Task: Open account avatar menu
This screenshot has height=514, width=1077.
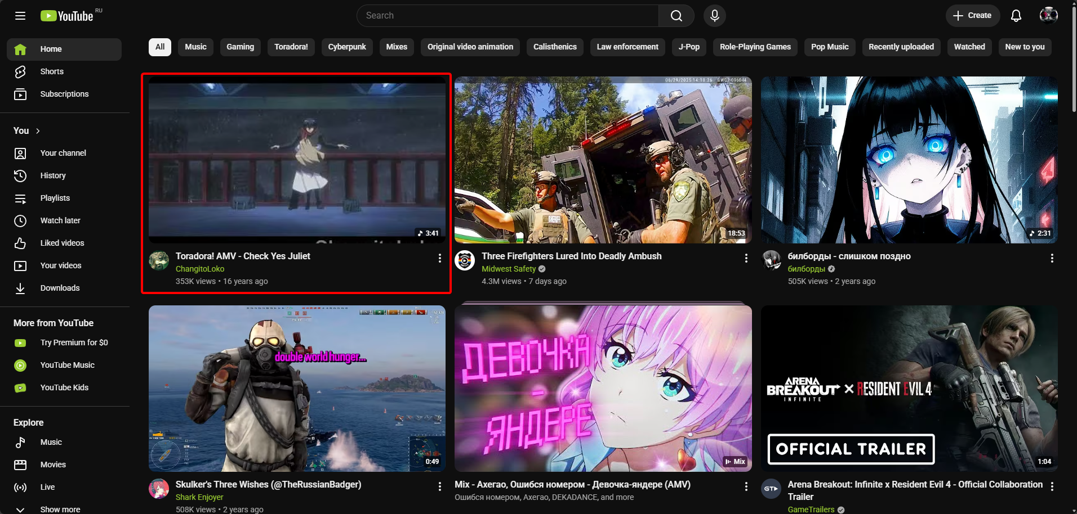Action: pyautogui.click(x=1049, y=16)
